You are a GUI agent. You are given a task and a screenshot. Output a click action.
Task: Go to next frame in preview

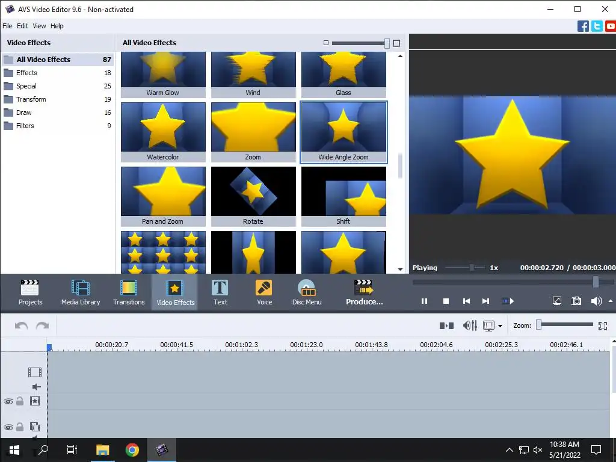coord(486,301)
